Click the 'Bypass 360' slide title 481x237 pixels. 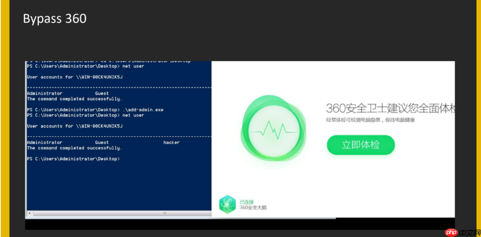tap(55, 19)
